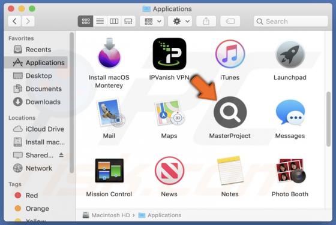This screenshot has width=336, height=225.
Task: Click into the Search field
Action: tap(291, 21)
